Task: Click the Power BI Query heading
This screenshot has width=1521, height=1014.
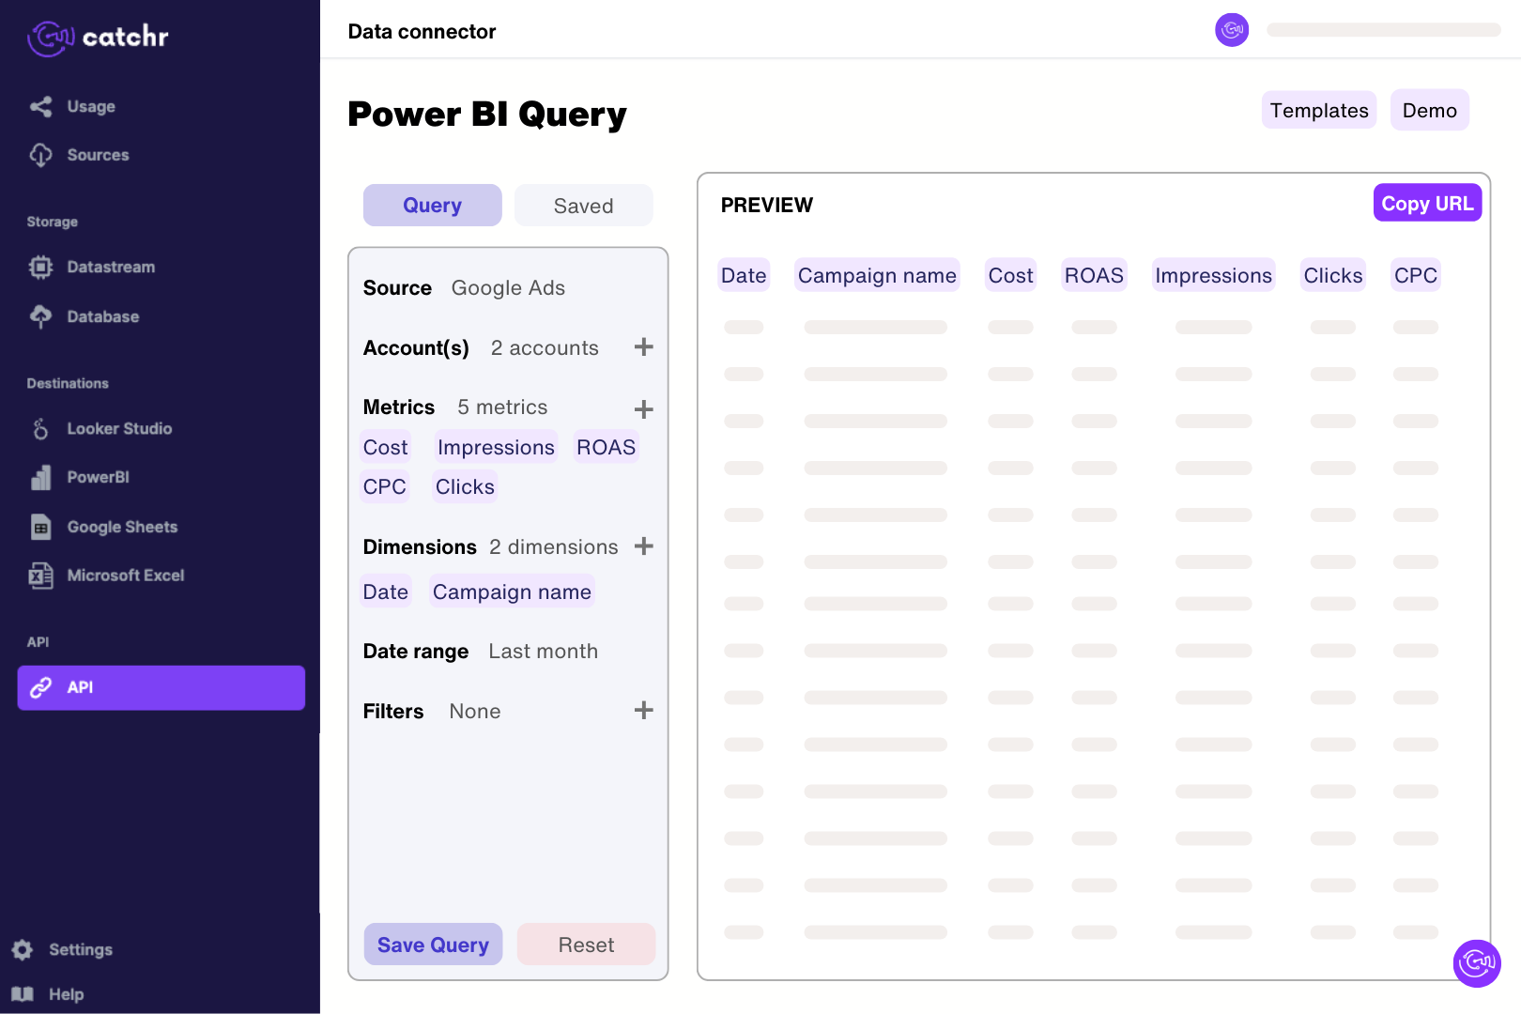Action: (x=487, y=114)
